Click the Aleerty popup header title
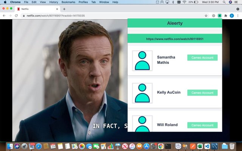 tap(175, 23)
